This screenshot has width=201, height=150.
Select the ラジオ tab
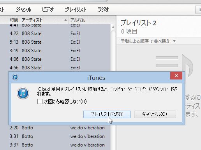coord(103,10)
